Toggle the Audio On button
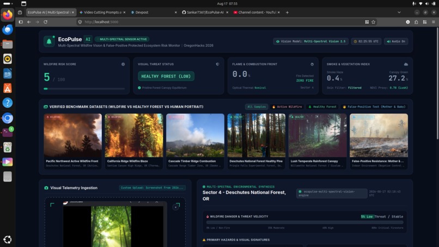The width and height of the screenshot is (439, 247). (x=396, y=41)
